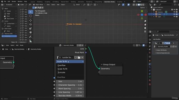Select the Measure tool
The image size is (179, 100).
click(30, 41)
